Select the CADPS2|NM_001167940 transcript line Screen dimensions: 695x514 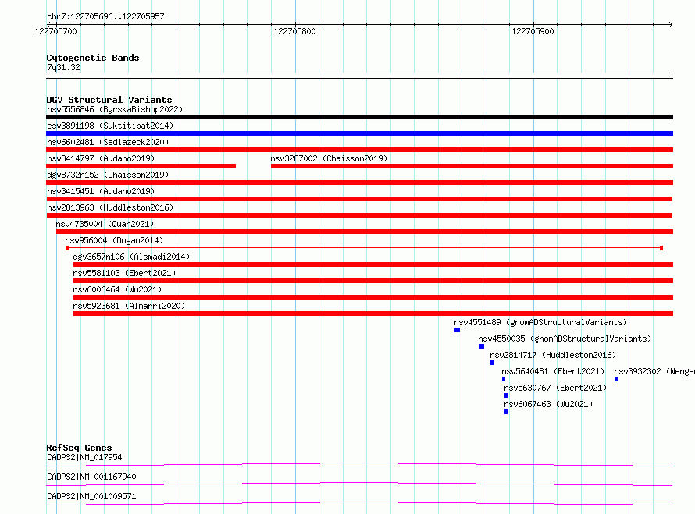359,484
